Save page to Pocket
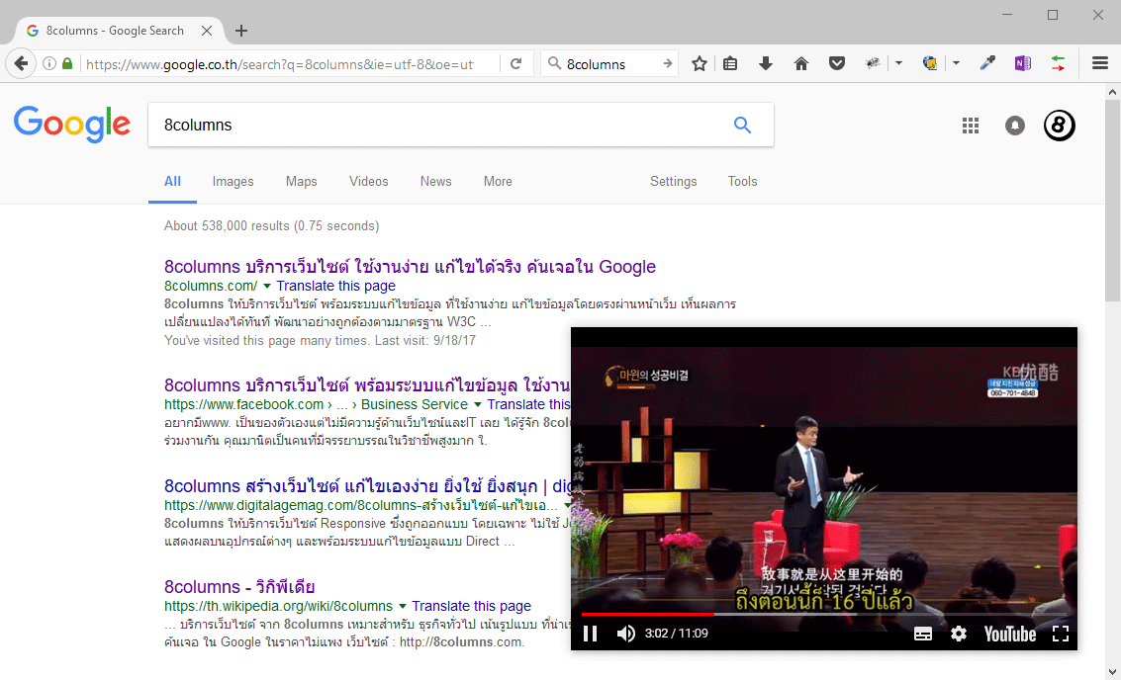 click(837, 63)
